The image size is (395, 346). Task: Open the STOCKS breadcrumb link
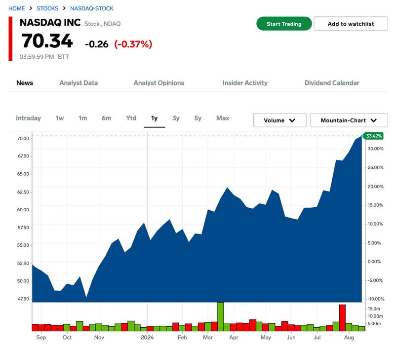(47, 8)
